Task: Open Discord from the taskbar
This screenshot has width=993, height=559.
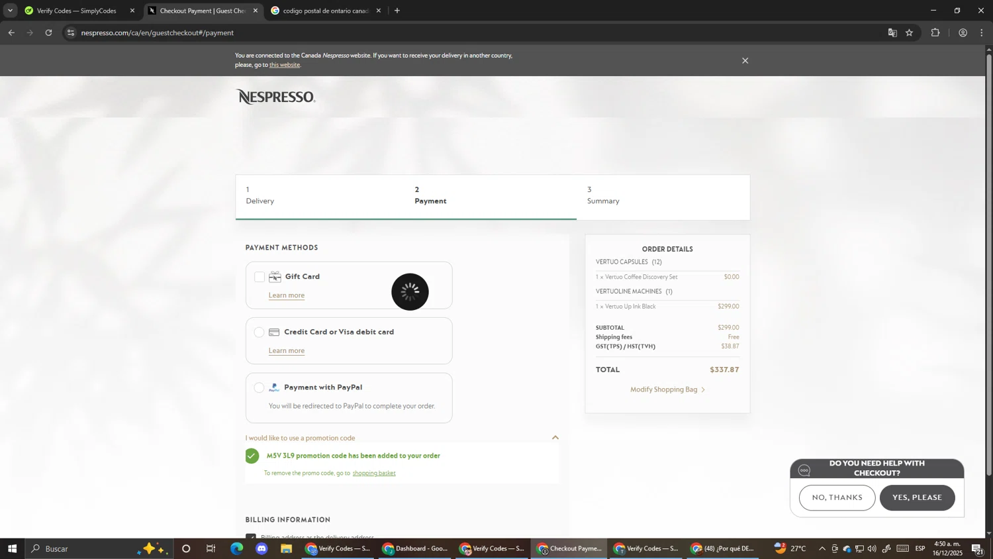Action: tap(261, 548)
